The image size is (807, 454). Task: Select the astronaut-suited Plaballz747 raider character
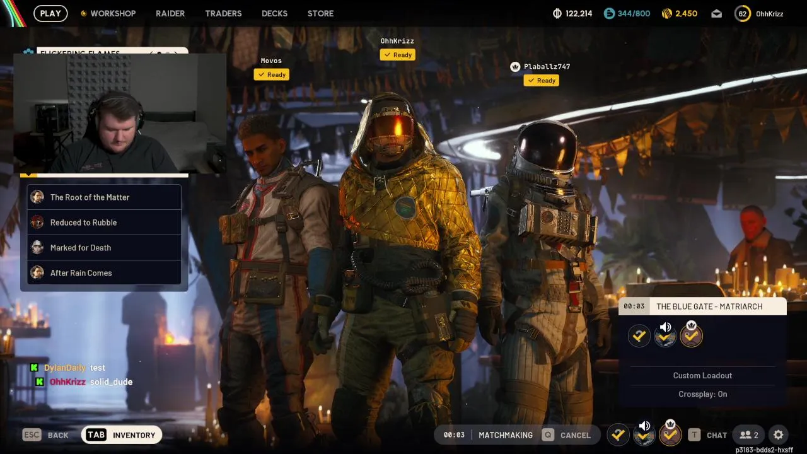(542, 277)
